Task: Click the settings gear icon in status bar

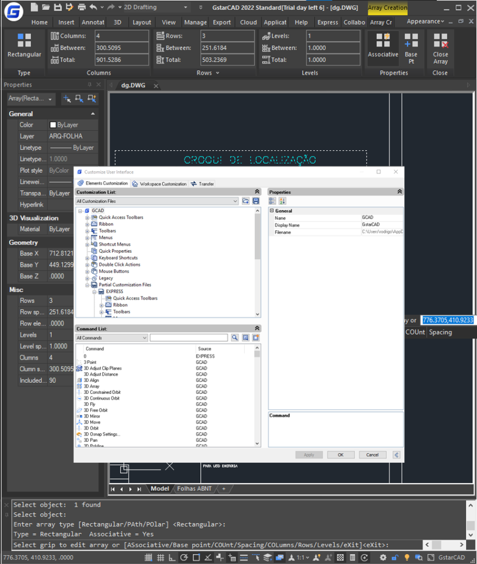Action: [383, 557]
